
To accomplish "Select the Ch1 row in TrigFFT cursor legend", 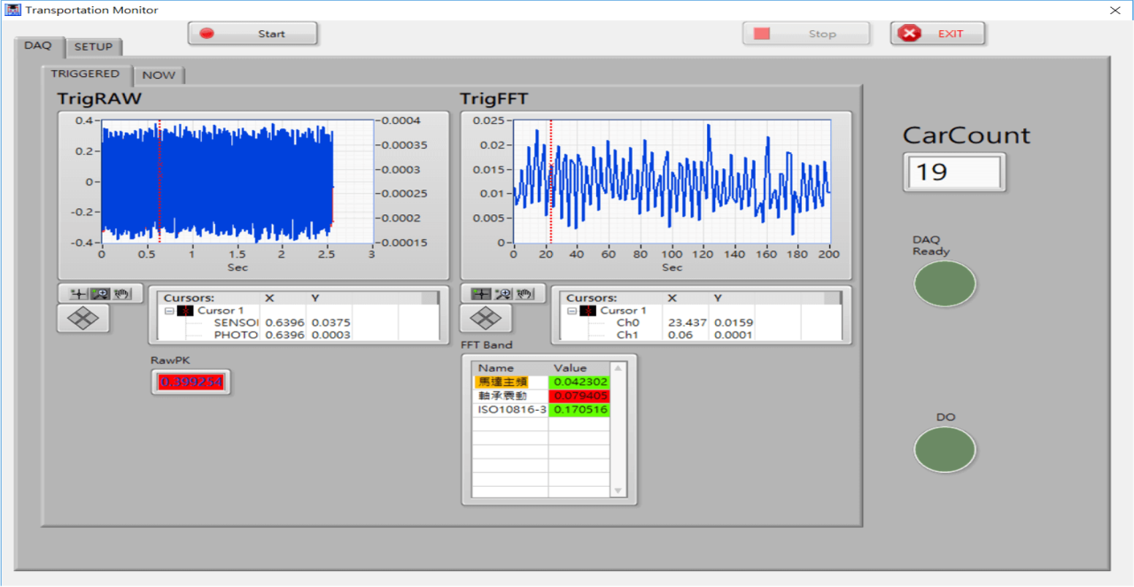I will [x=703, y=335].
